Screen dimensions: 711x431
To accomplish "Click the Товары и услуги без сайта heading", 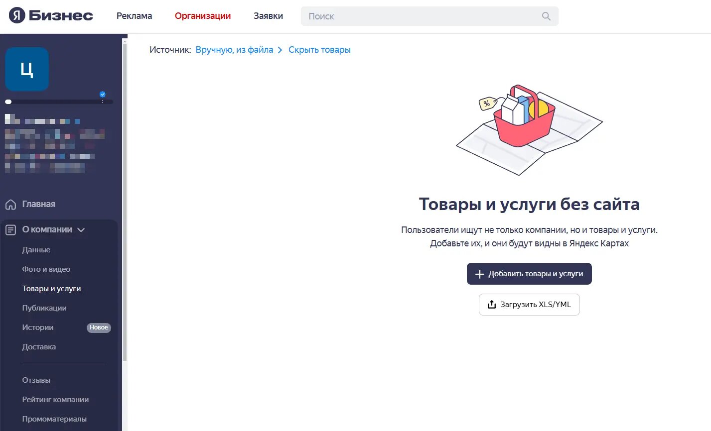I will coord(529,204).
